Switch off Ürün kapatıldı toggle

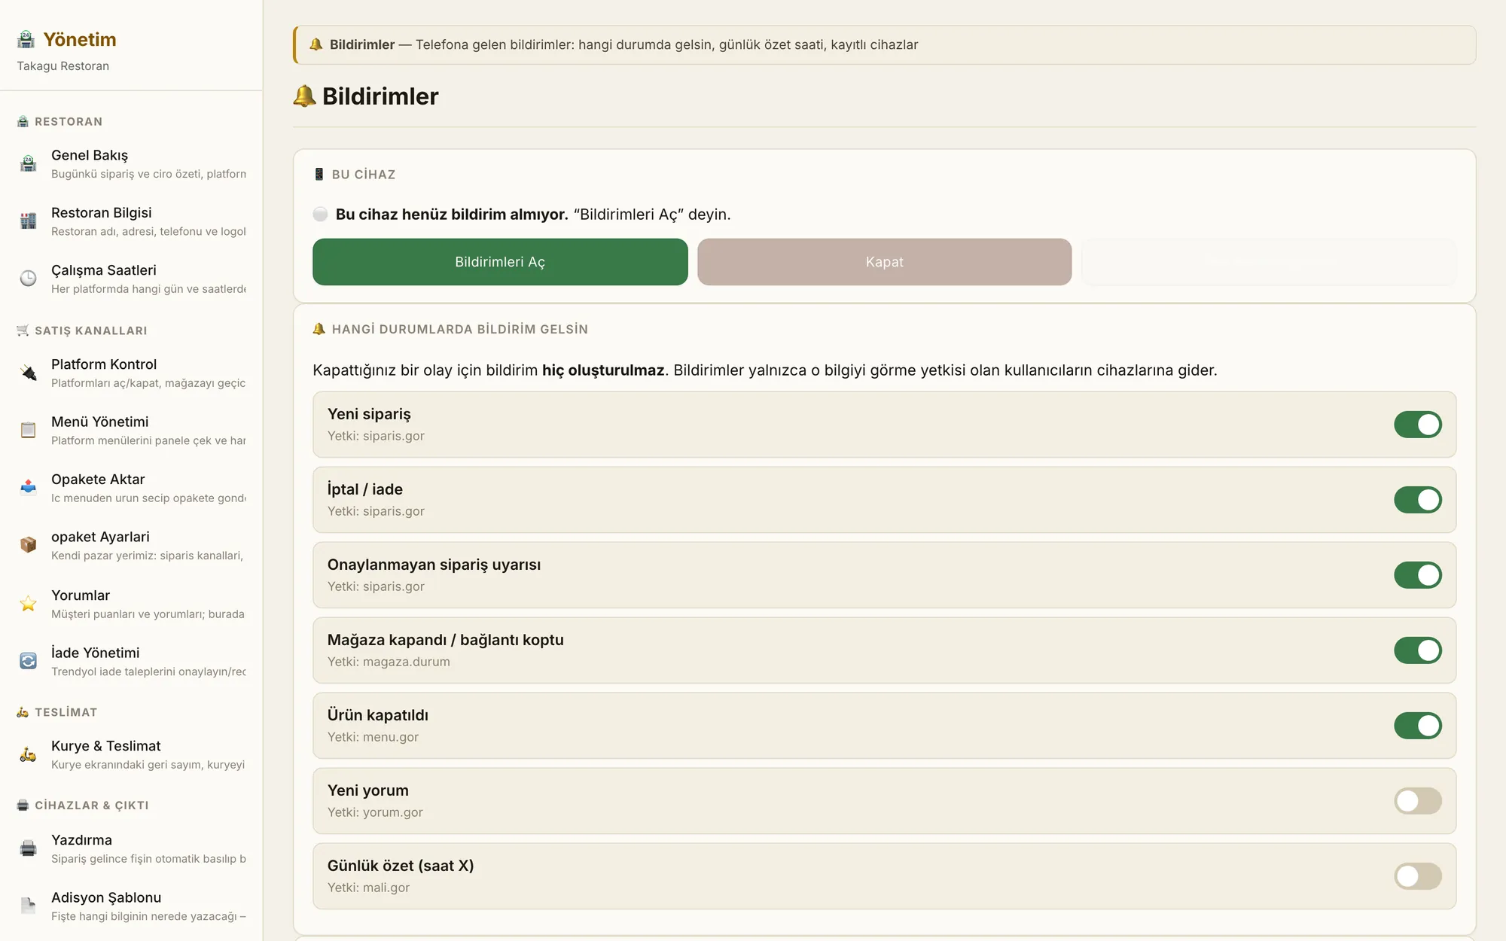tap(1417, 726)
